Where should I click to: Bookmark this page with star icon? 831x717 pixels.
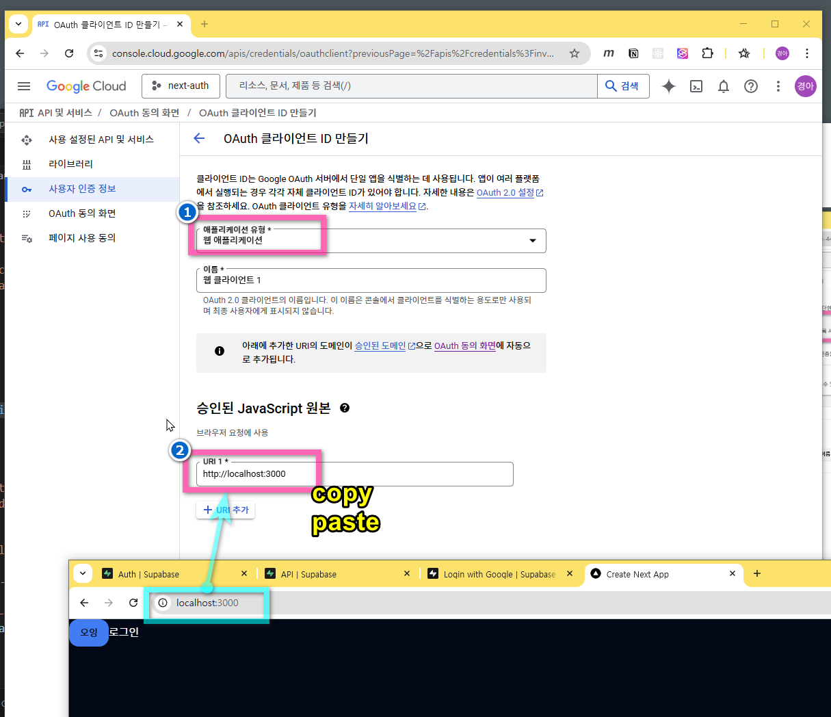tap(575, 53)
